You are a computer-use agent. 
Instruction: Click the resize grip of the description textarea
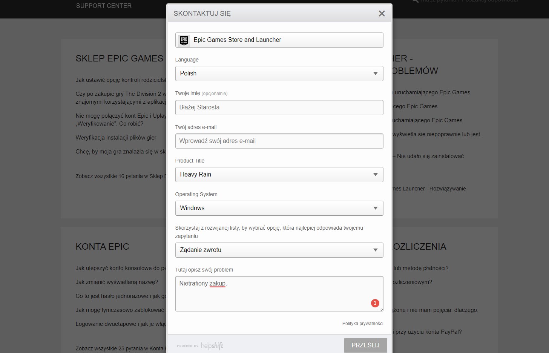pyautogui.click(x=381, y=309)
